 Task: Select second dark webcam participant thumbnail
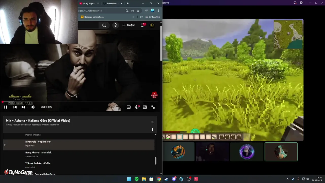(212, 152)
